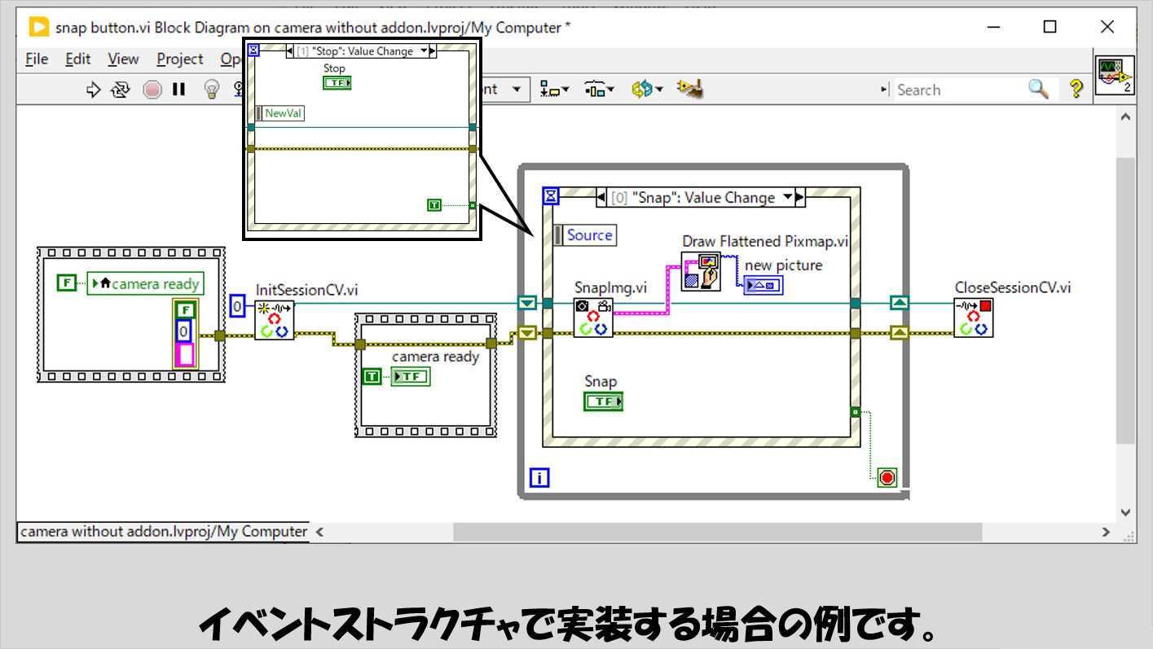
Task: Click the project context label at bottom left
Action: (163, 532)
